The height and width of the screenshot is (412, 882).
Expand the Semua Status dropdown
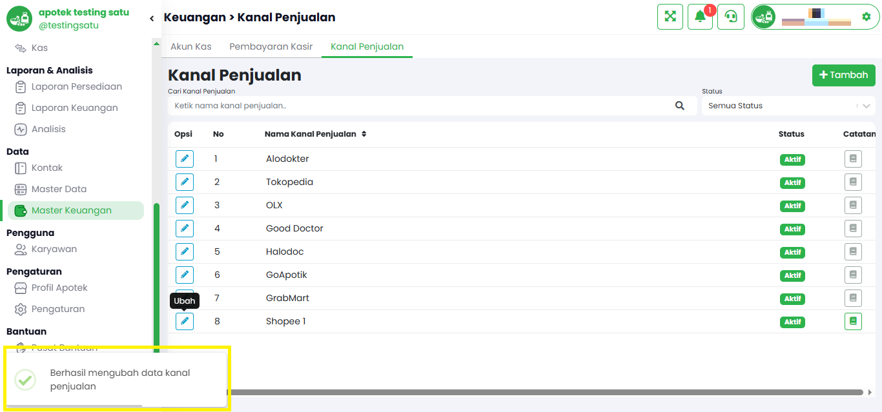[788, 106]
